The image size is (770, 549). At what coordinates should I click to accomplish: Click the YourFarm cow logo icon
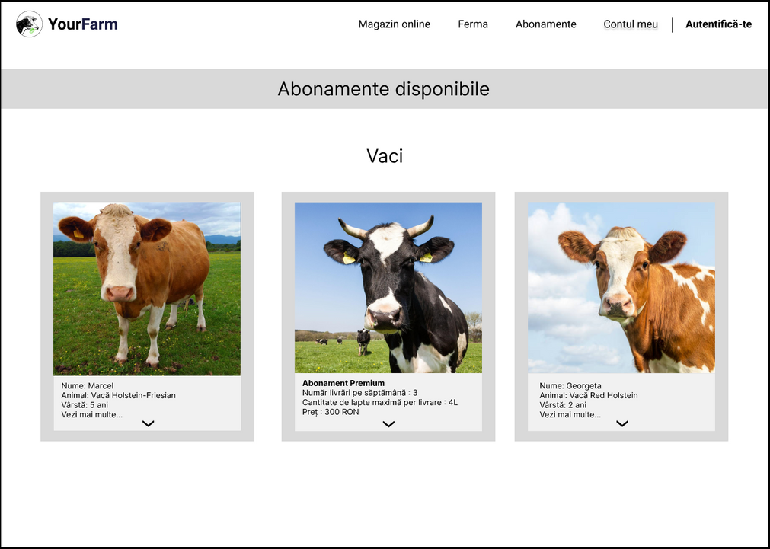pyautogui.click(x=29, y=24)
